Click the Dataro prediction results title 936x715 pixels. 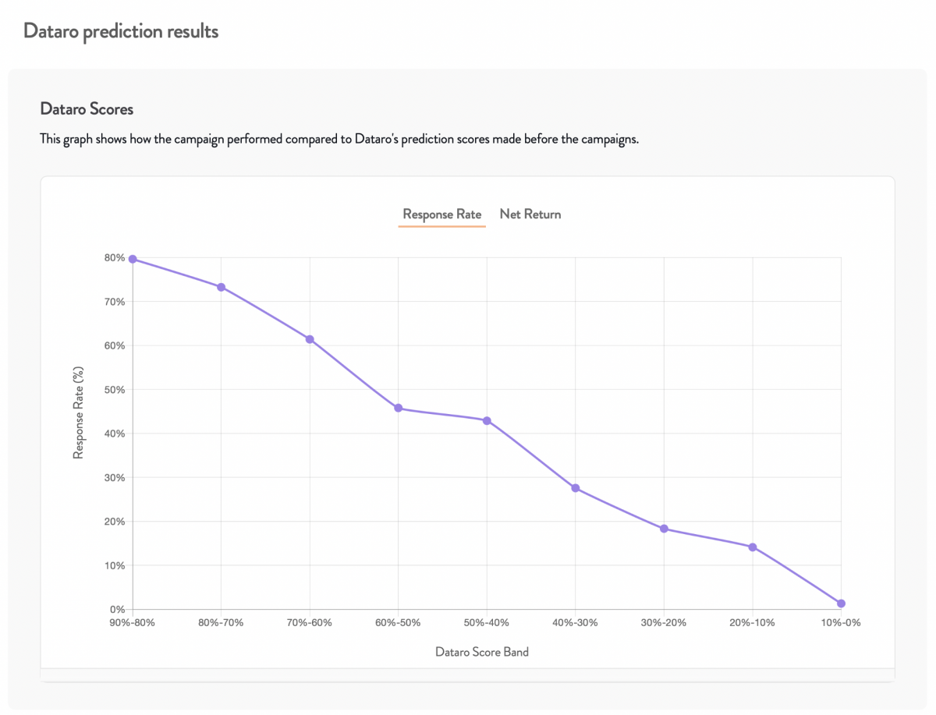121,31
